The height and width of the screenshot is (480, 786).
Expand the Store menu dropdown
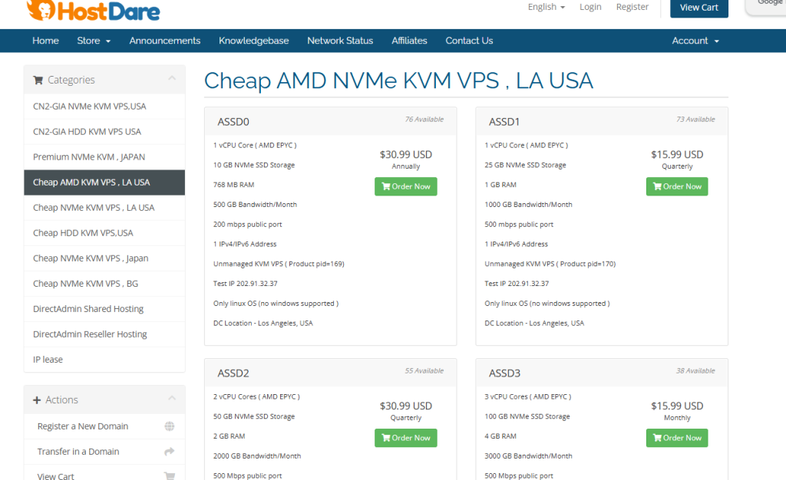tap(94, 41)
